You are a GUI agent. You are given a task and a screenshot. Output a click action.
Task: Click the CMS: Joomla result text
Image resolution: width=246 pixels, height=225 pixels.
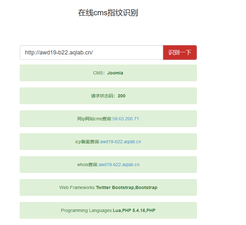(108, 73)
